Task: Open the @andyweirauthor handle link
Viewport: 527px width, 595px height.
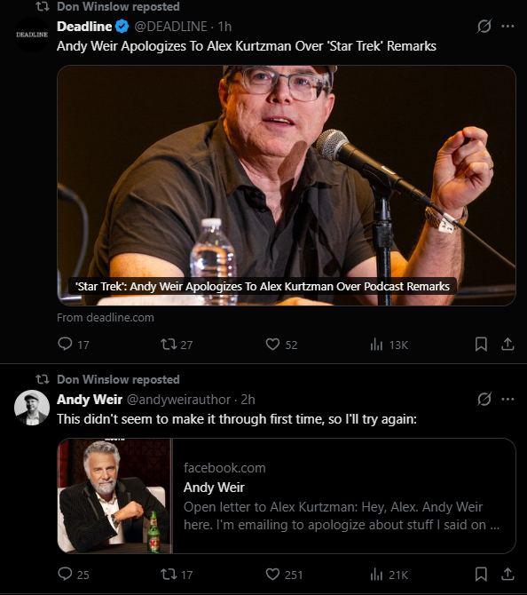Action: [x=178, y=400]
